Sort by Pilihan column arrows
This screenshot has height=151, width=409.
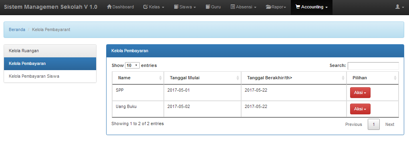[395, 78]
